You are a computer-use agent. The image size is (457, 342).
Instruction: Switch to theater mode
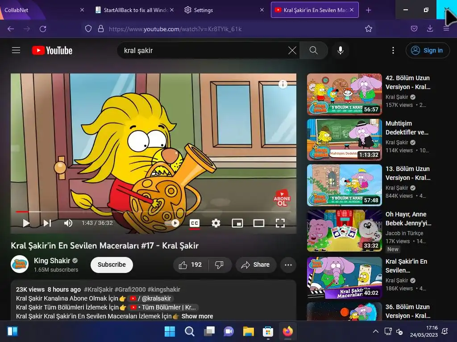258,223
